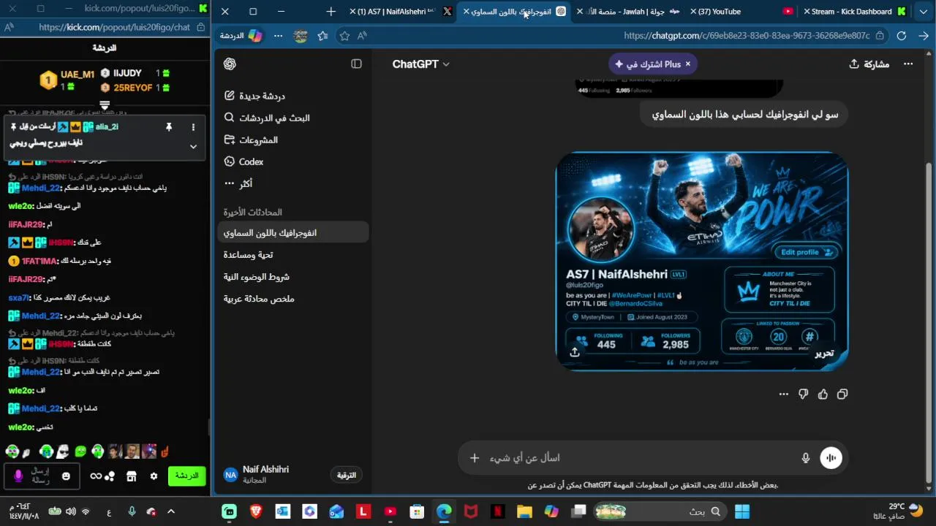Refresh the ChatGPT page
The width and height of the screenshot is (936, 526).
point(902,36)
